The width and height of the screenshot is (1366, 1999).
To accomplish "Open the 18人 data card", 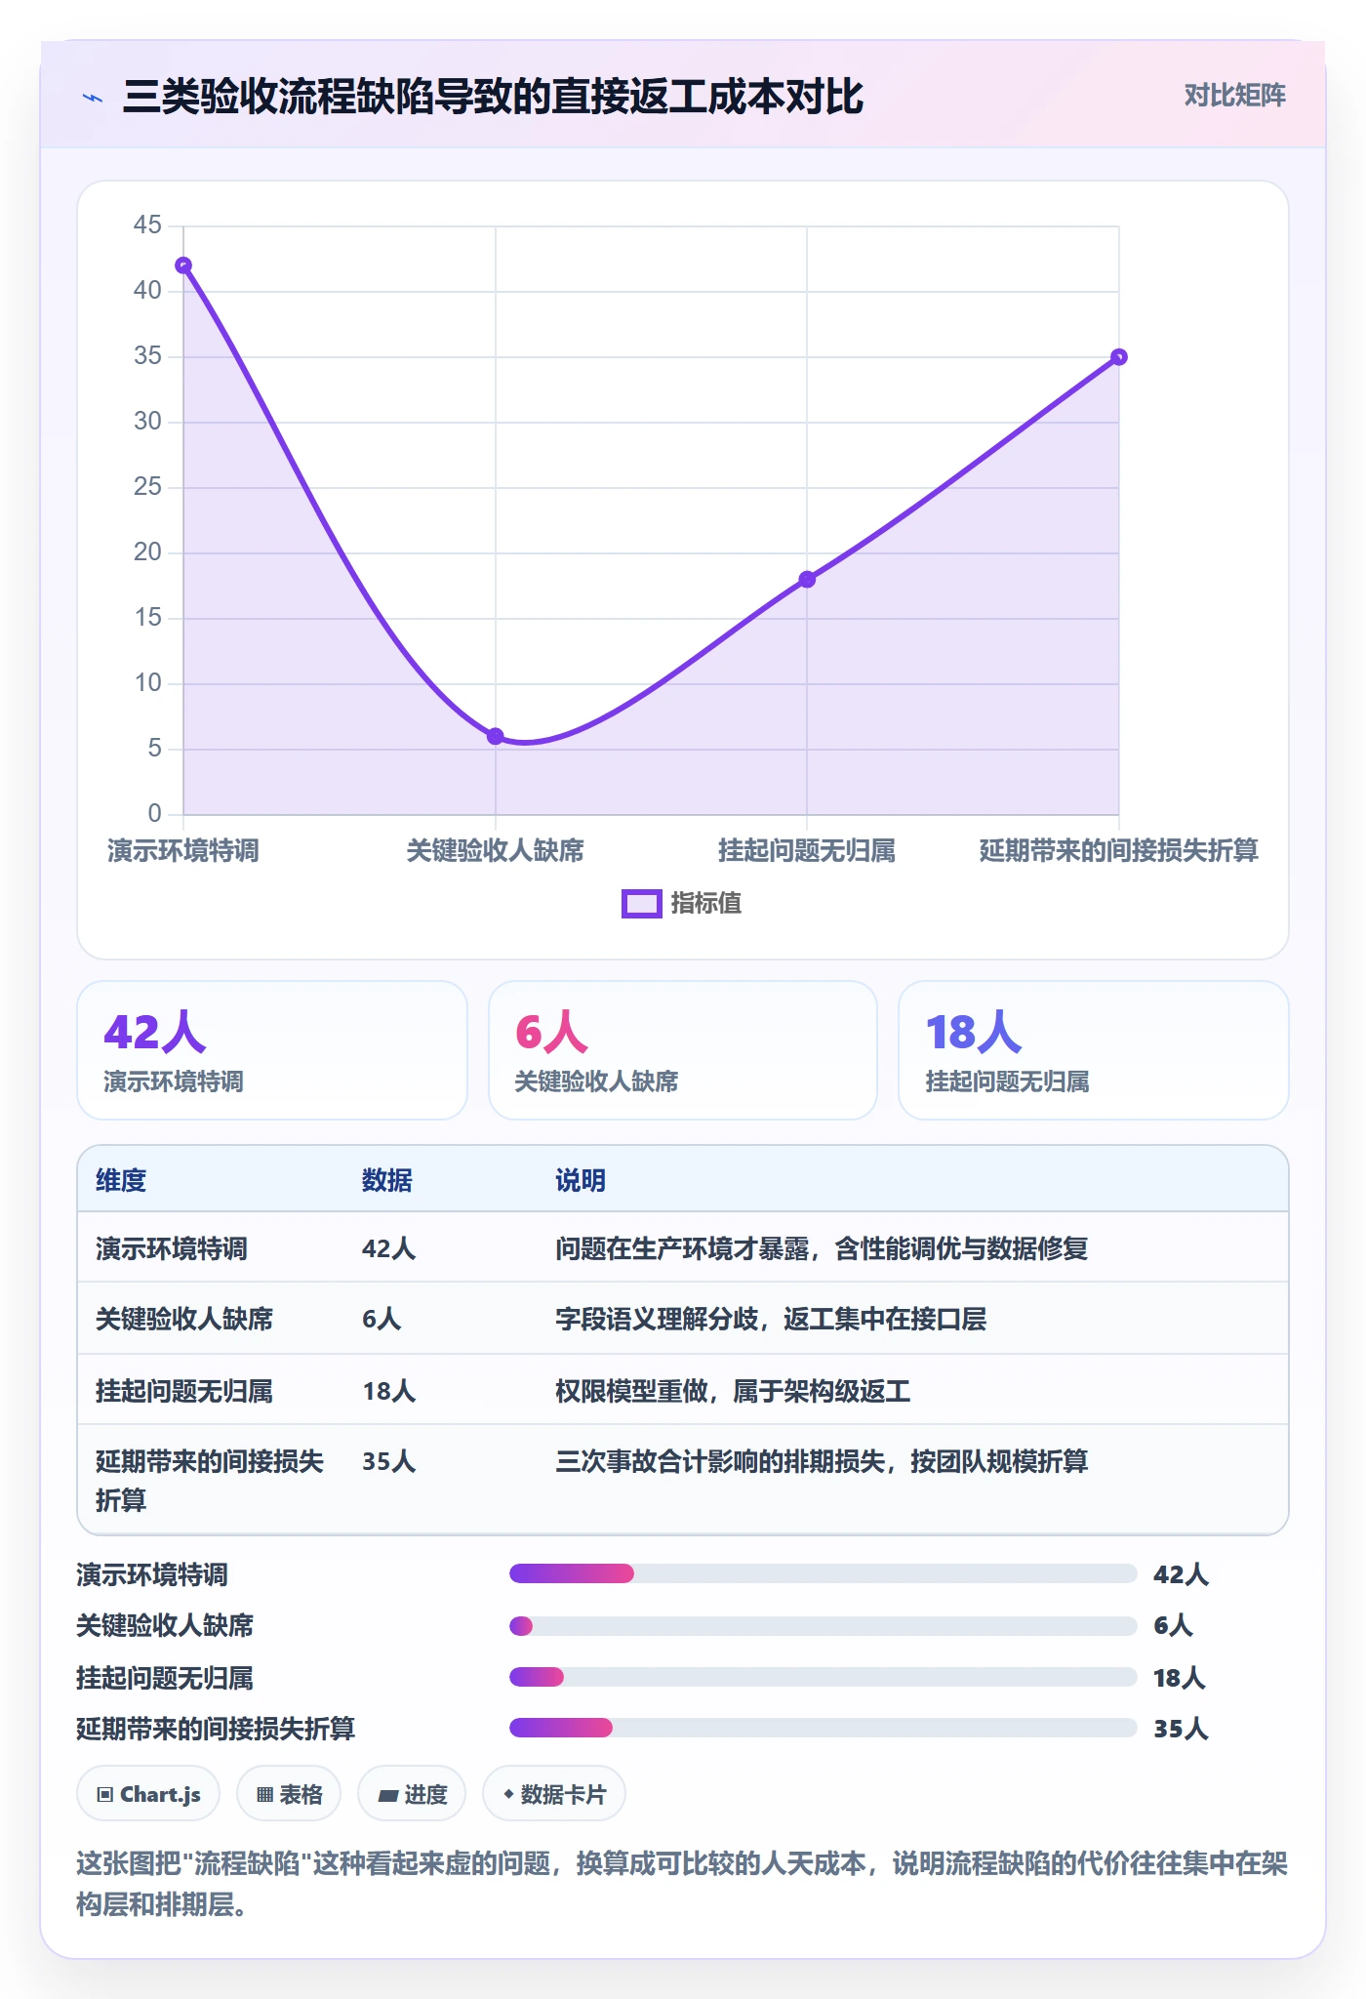I will pos(1094,1050).
